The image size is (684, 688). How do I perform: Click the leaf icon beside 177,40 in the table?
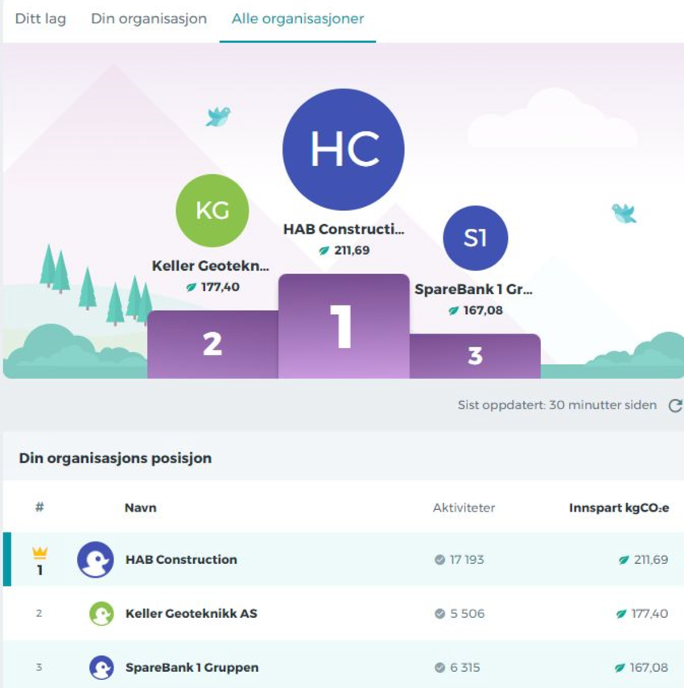[x=621, y=614]
